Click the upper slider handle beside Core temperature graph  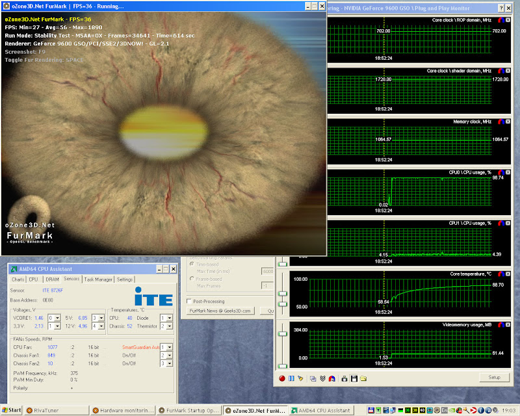pos(283,294)
